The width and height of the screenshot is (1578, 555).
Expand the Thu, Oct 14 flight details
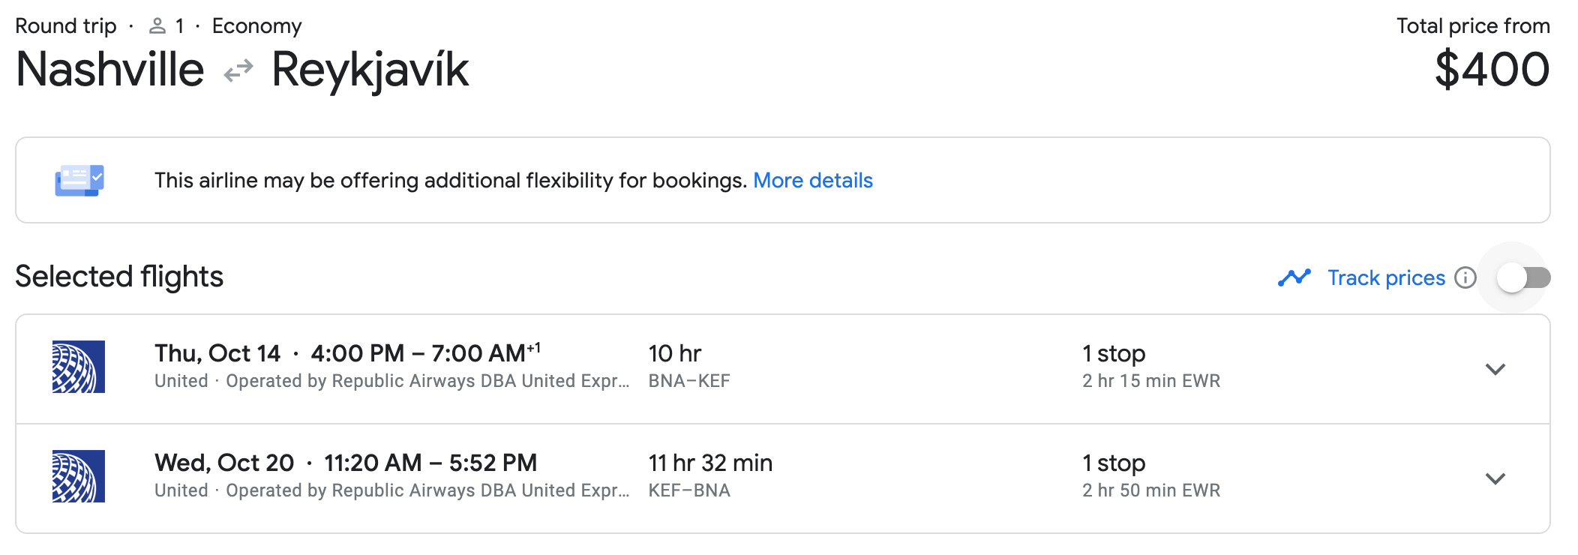click(x=1495, y=369)
